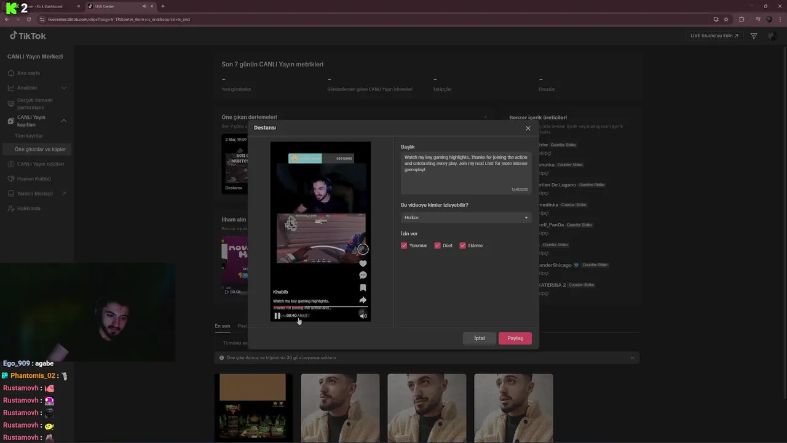Click the comment bubble icon in preview
This screenshot has height=443, width=787.
(363, 275)
